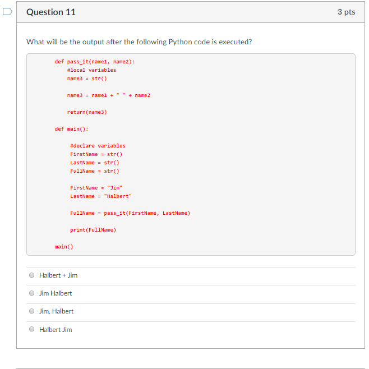The height and width of the screenshot is (369, 369).
Task: Click the 'name3 = str()' code line
Action: tap(87, 79)
